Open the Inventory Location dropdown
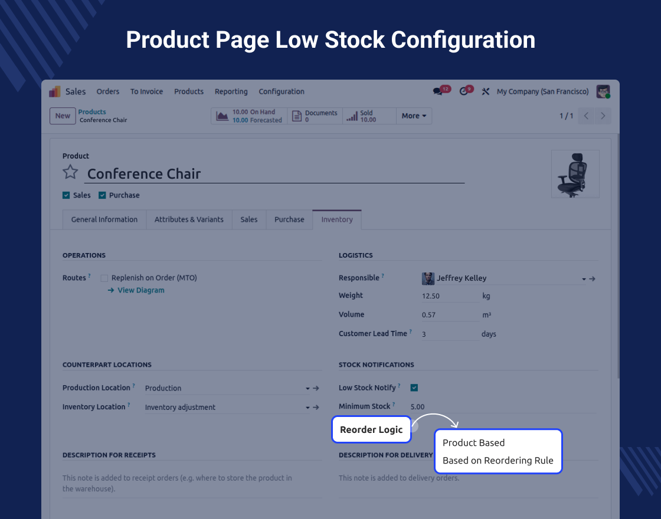 tap(307, 407)
